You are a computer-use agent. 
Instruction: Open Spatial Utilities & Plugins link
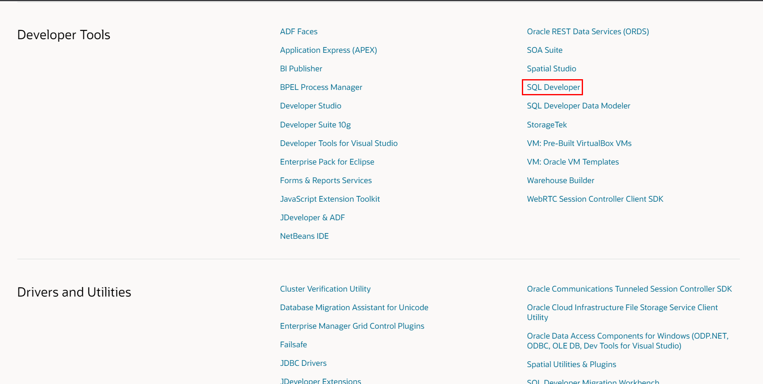[571, 365]
